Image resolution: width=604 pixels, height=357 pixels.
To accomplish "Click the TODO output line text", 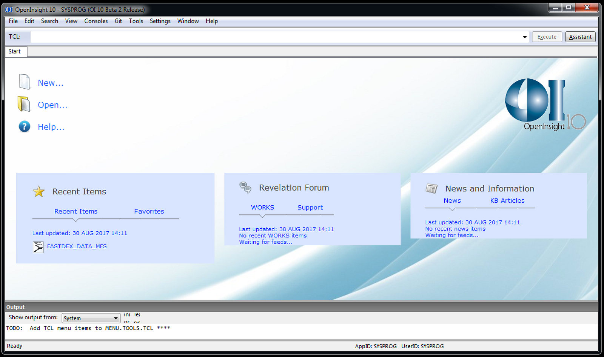I will (x=88, y=328).
